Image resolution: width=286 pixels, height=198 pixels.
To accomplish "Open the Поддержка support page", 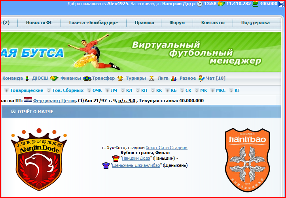I will 255,22.
